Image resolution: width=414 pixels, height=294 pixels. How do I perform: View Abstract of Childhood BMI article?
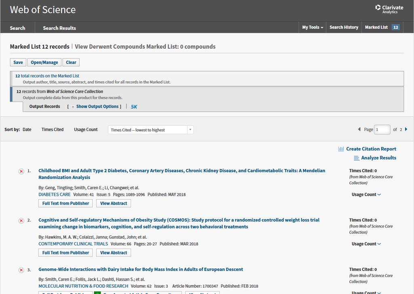[114, 203]
